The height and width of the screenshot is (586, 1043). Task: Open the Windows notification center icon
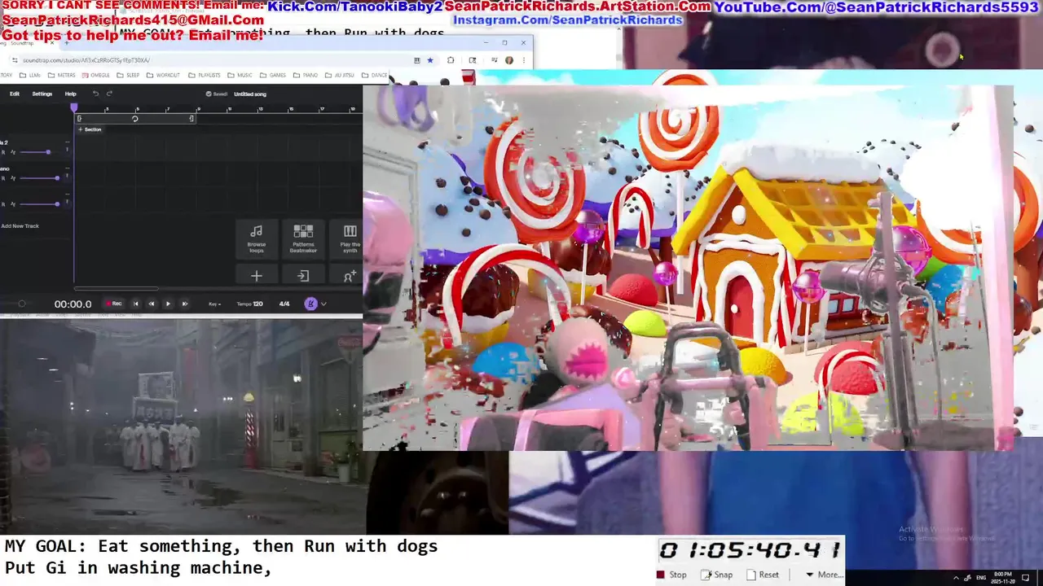1026,577
